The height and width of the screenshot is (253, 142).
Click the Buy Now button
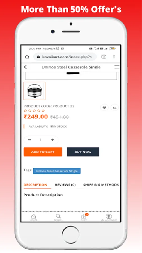[x=83, y=152]
